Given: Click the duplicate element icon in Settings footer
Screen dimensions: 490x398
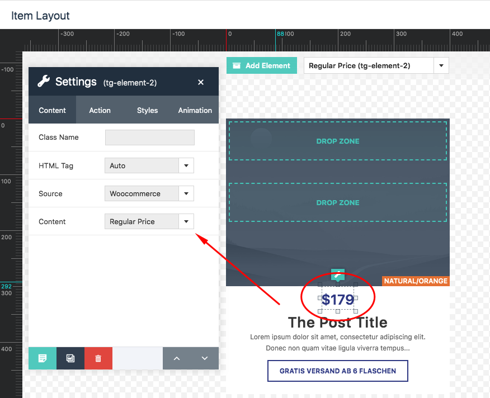Looking at the screenshot, I should point(70,358).
